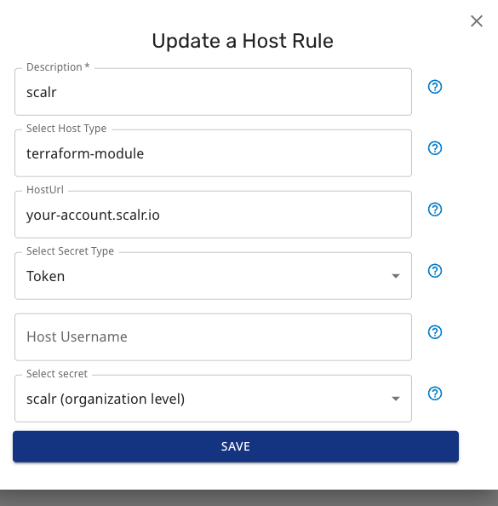Click the Select secret field label
The height and width of the screenshot is (506, 498).
tap(57, 374)
